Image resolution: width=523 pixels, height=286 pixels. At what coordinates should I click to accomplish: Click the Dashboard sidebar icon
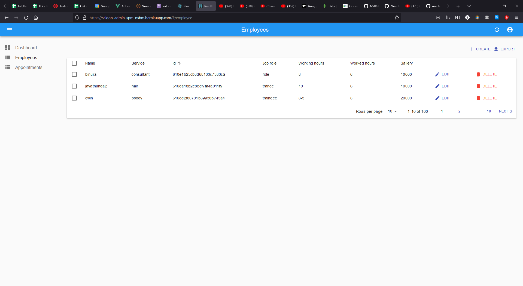pos(8,48)
